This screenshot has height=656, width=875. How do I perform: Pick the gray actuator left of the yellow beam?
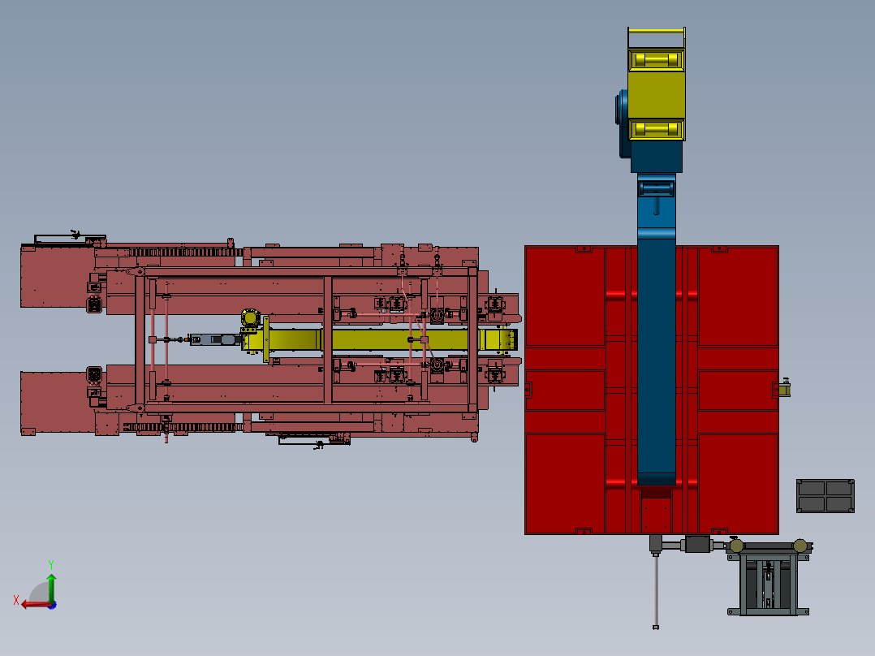tap(214, 339)
